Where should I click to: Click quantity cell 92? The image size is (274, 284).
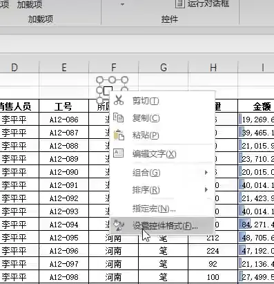pos(213,264)
